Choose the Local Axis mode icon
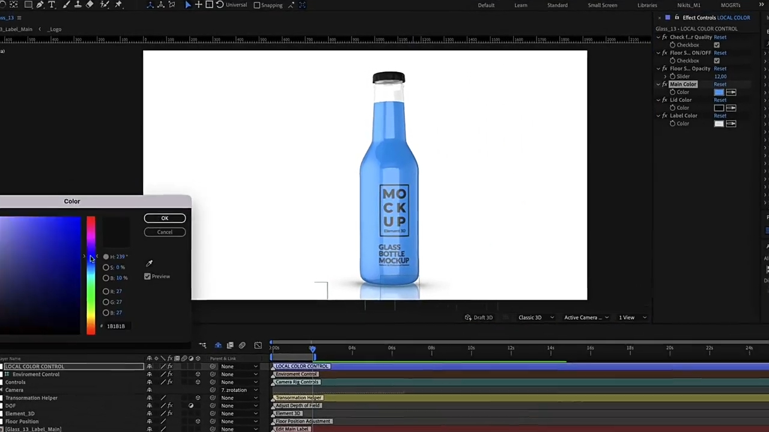 150,5
